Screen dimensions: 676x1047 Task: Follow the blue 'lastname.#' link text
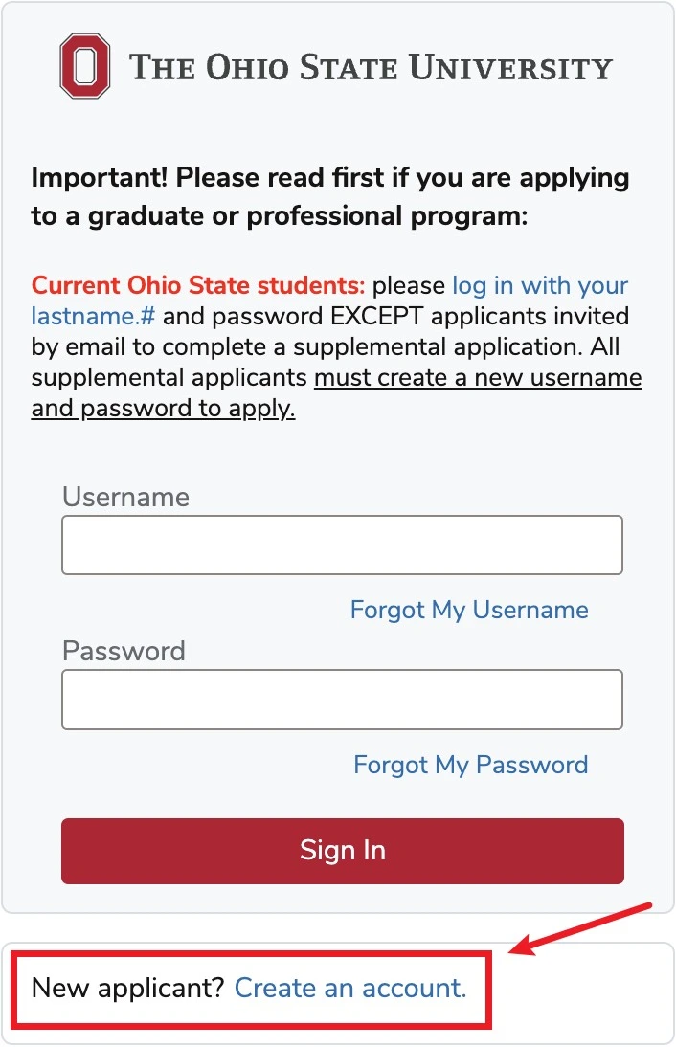93,316
